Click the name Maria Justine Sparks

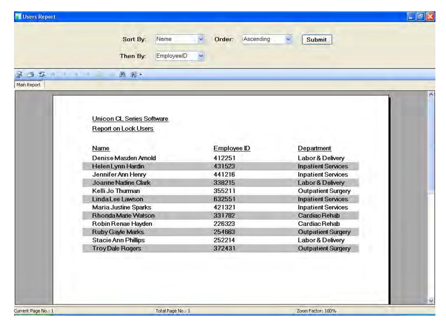122,207
